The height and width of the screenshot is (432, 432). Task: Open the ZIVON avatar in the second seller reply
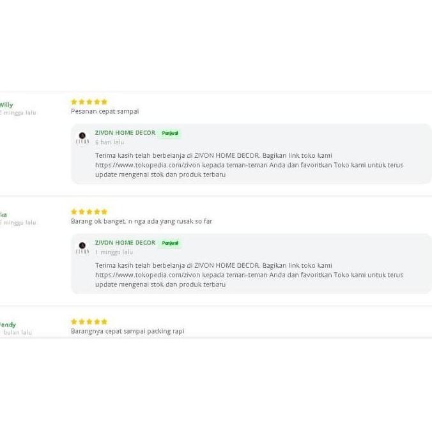click(82, 247)
